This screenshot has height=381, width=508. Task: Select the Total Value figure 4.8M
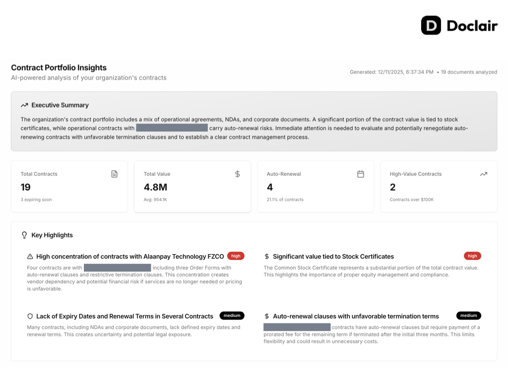[x=155, y=187]
